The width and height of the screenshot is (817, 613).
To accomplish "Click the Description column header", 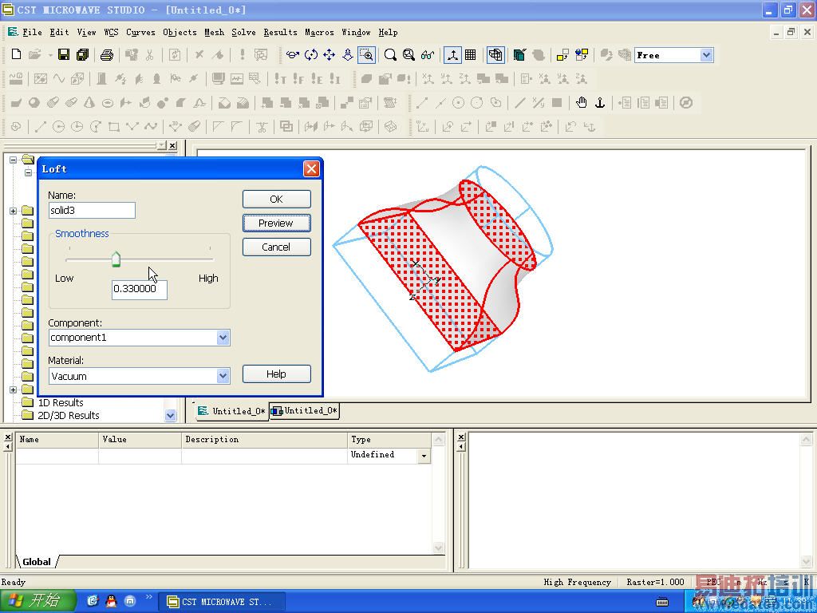I will point(264,440).
